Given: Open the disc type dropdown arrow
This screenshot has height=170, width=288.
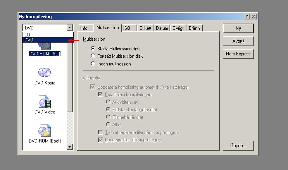Looking at the screenshot, I should pos(69,28).
